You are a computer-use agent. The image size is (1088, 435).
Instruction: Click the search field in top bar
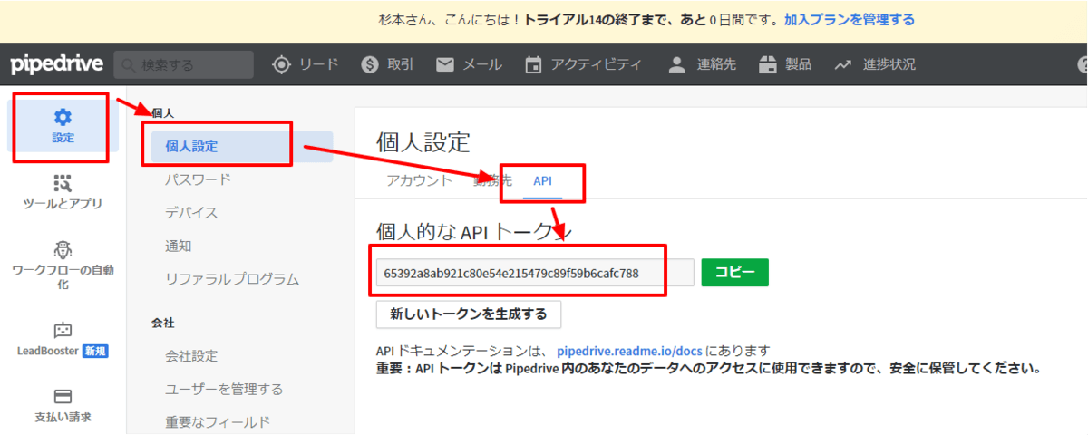pyautogui.click(x=184, y=64)
